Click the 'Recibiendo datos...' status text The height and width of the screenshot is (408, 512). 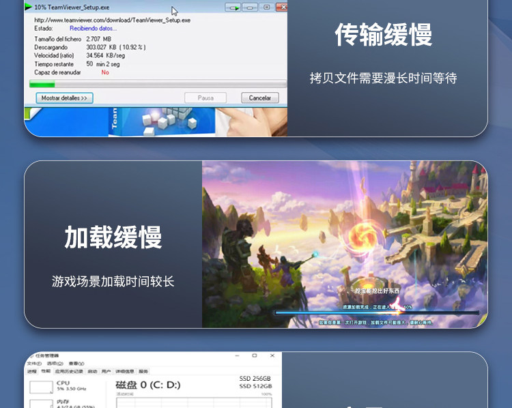point(93,29)
